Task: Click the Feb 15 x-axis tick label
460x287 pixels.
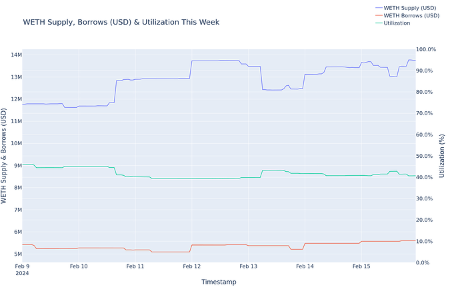Action: [x=361, y=267]
